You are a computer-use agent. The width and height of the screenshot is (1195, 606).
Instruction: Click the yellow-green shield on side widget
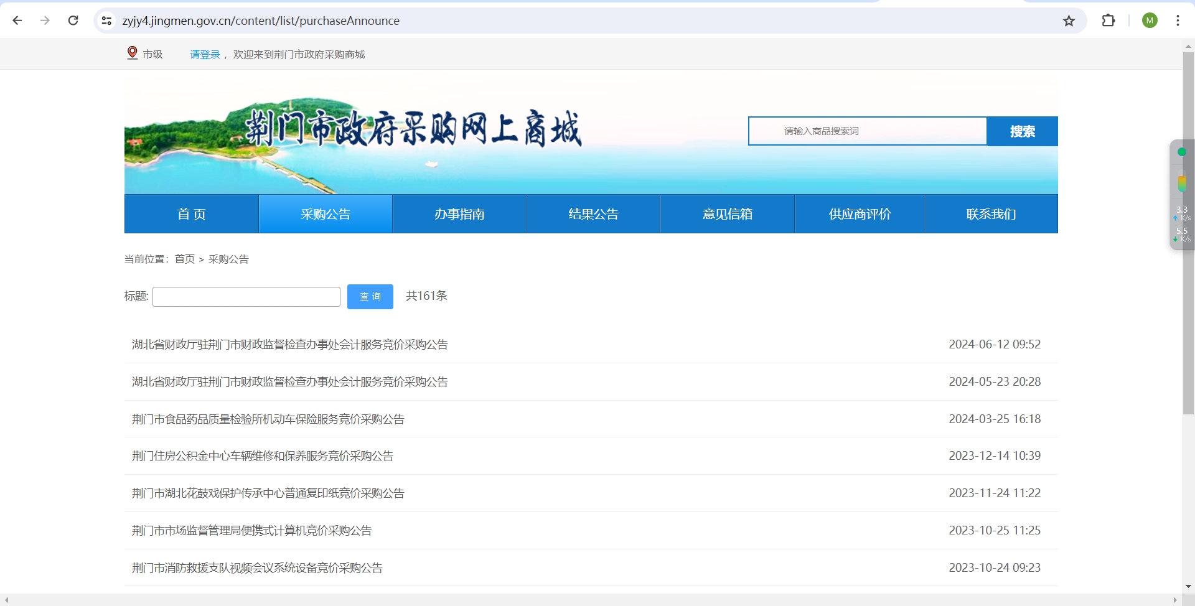coord(1181,184)
